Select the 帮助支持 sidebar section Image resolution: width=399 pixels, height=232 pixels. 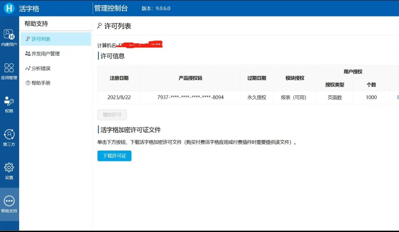click(9, 204)
